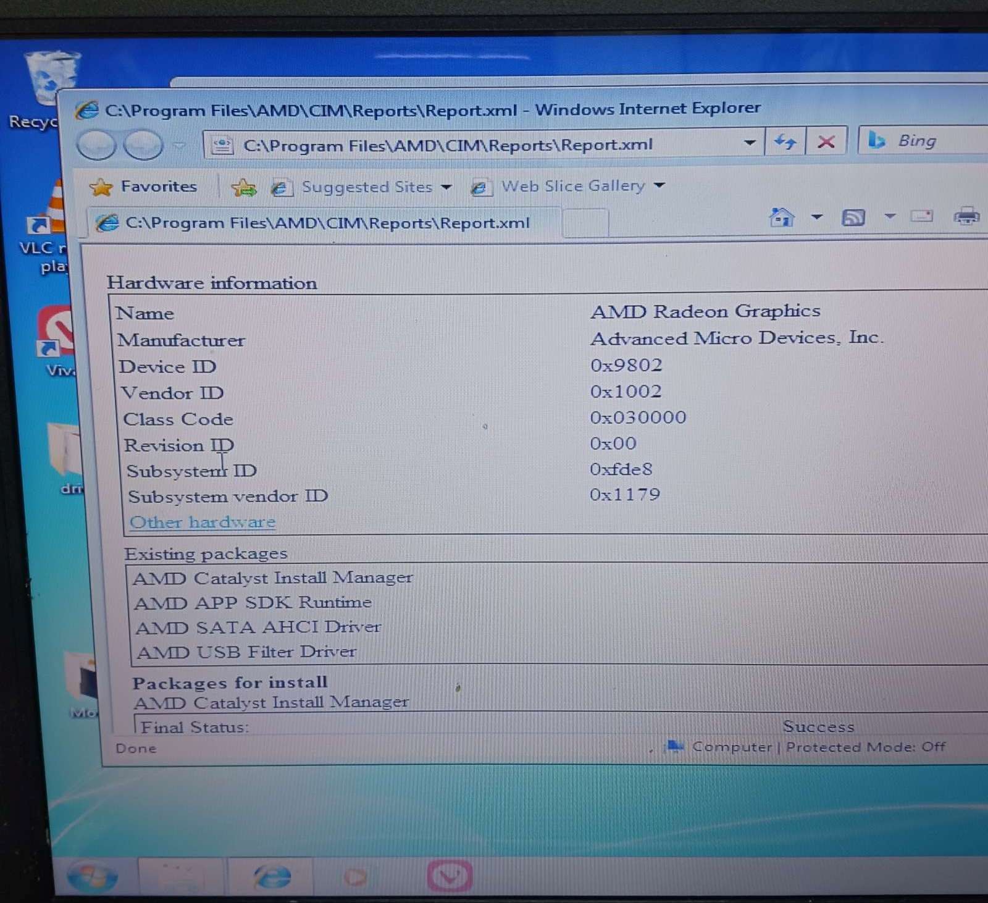Click the Add to Favorites Bar icon

point(243,187)
